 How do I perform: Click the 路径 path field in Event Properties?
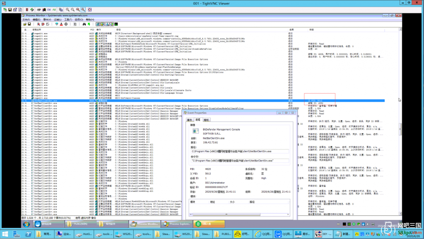240,152
